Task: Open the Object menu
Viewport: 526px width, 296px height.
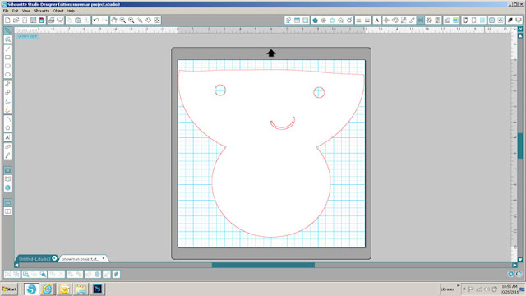Action: (58, 11)
